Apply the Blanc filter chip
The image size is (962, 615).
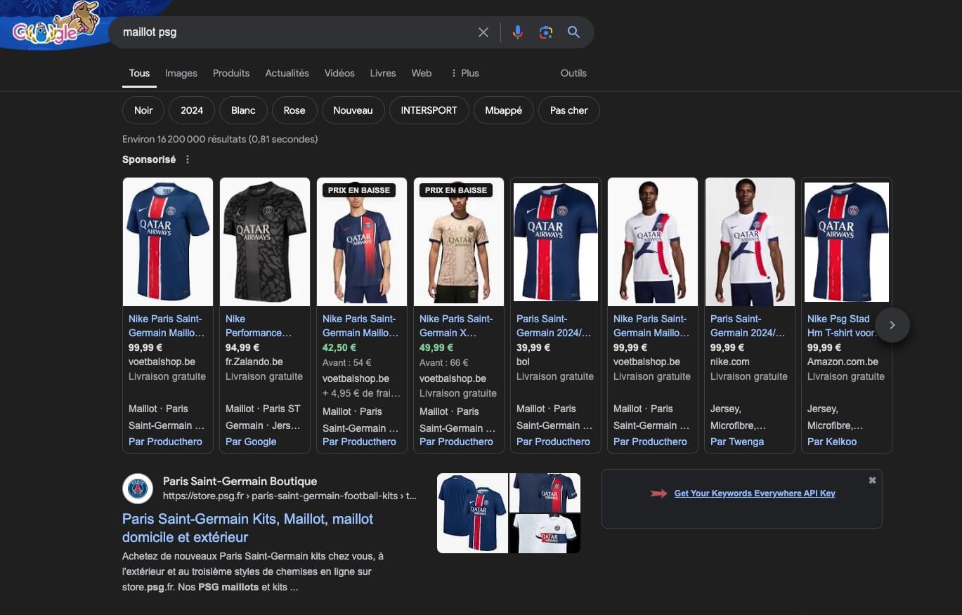tap(243, 110)
